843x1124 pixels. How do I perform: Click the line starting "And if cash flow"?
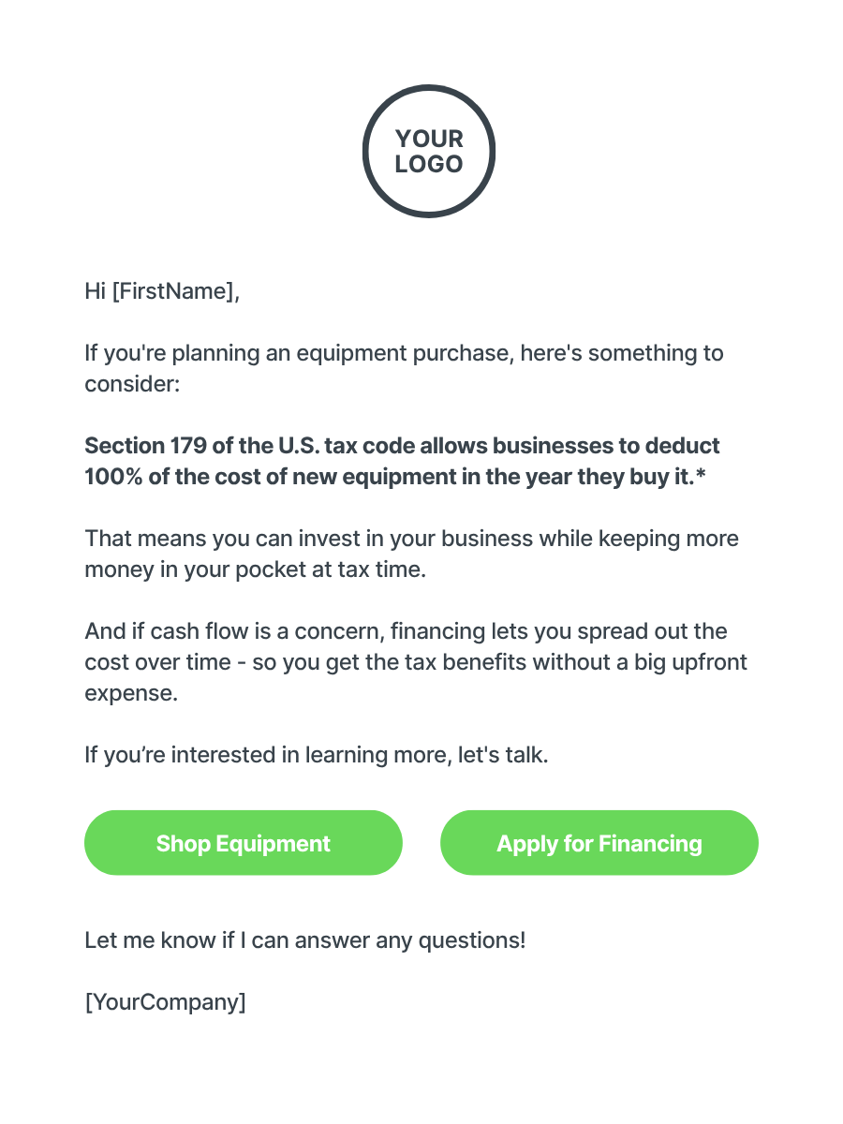[406, 631]
